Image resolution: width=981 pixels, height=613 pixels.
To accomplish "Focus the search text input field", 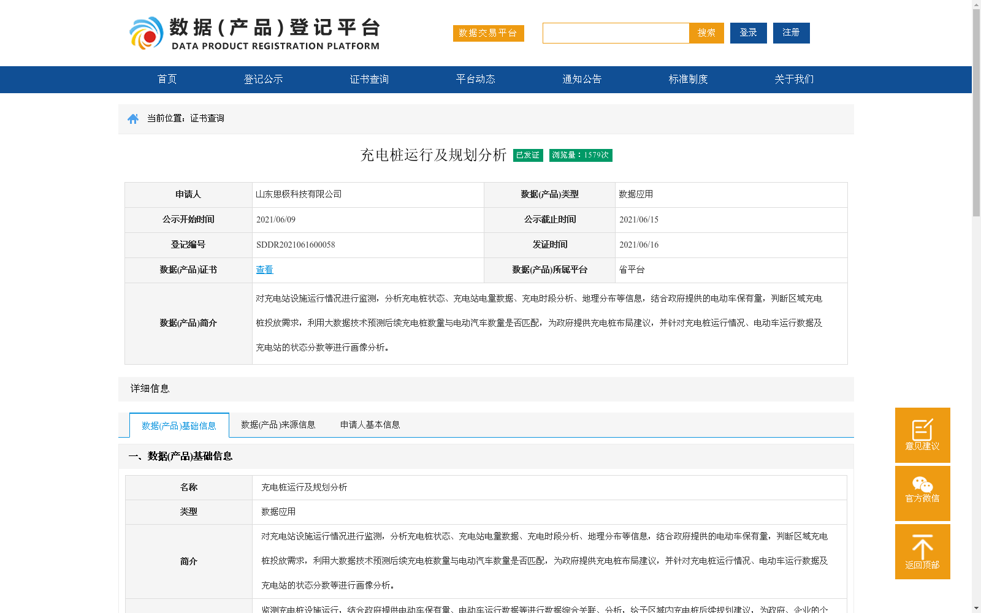I will [616, 33].
